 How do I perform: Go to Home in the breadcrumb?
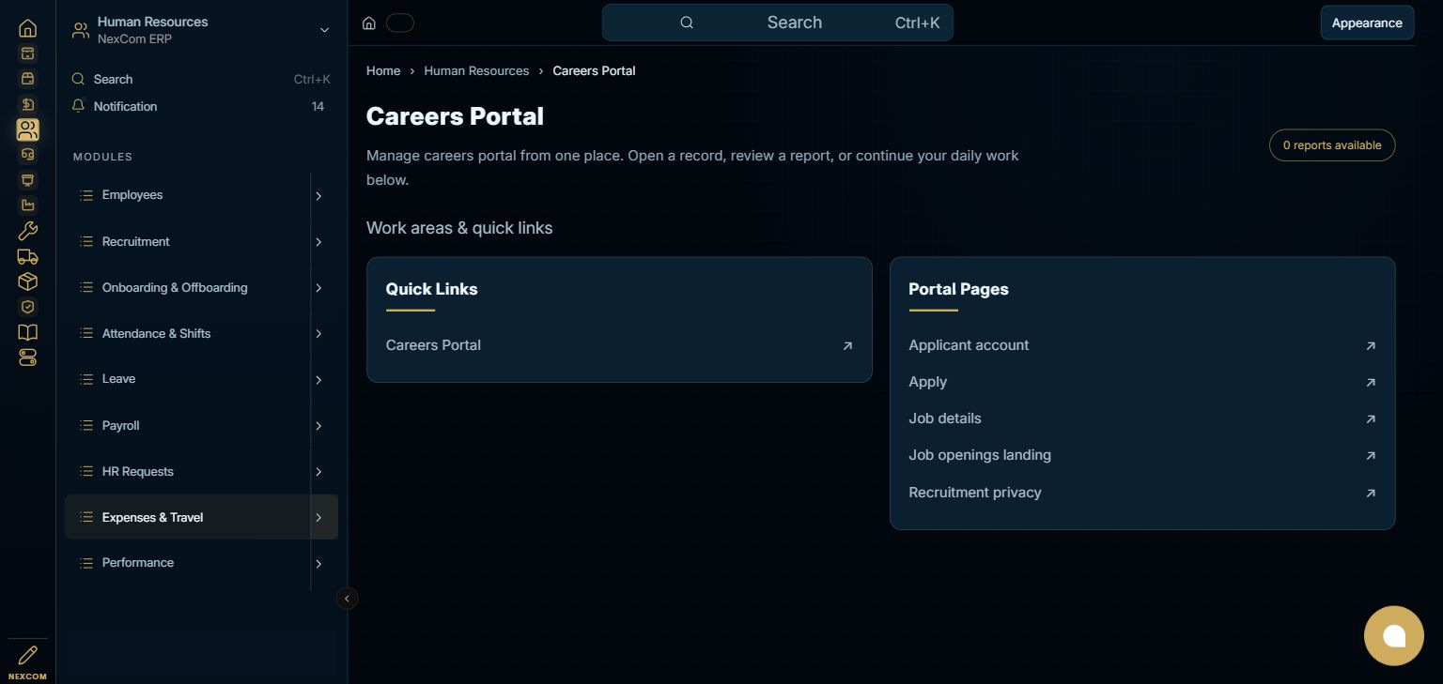click(x=383, y=70)
